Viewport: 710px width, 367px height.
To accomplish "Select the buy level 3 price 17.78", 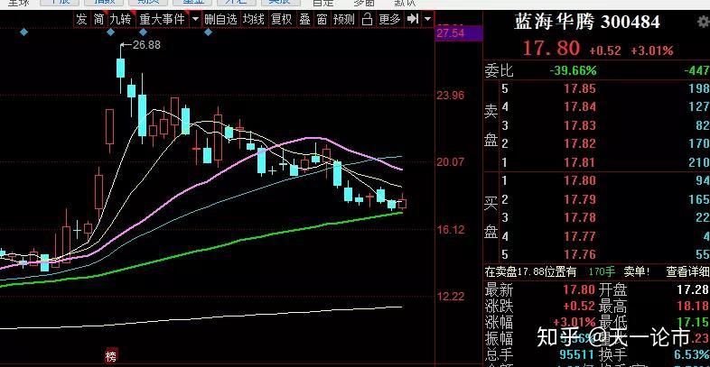I will click(580, 218).
